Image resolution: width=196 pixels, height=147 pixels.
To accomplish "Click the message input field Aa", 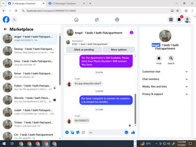I will click(106, 132).
